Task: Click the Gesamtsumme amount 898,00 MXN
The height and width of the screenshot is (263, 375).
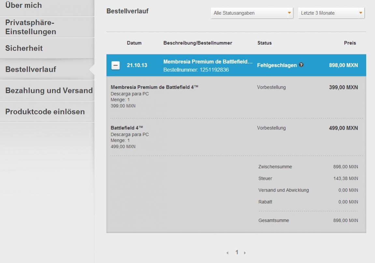Action: click(x=346, y=220)
